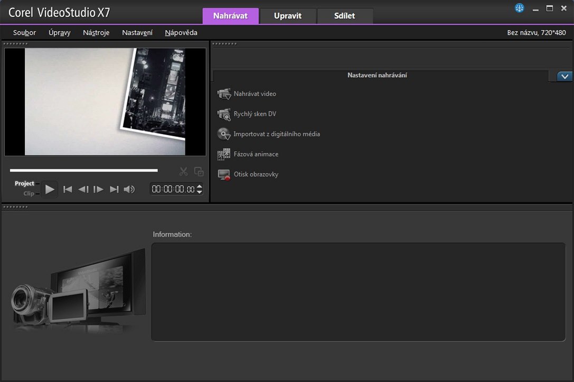Switch playback mode to Clip
Viewport: 574px width, 382px height.
tap(29, 193)
